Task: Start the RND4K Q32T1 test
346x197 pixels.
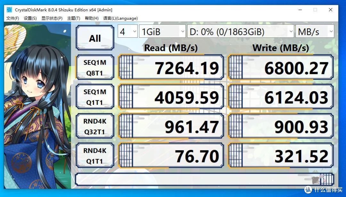Action: [x=95, y=126]
